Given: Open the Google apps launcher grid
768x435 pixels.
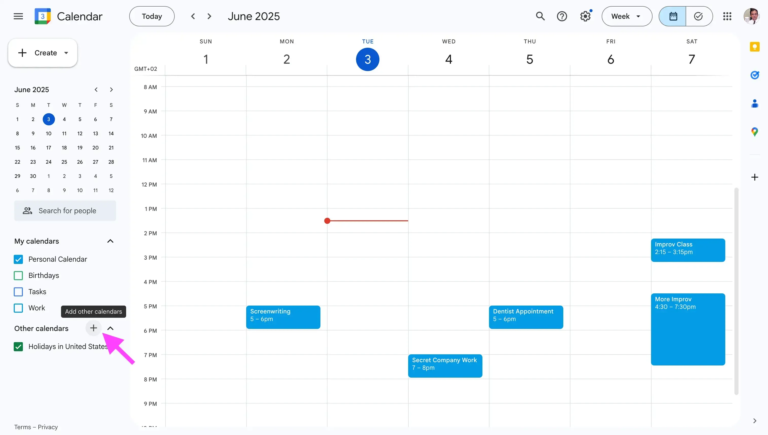Looking at the screenshot, I should pyautogui.click(x=727, y=16).
